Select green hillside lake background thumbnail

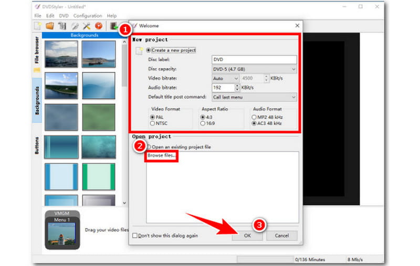click(61, 86)
